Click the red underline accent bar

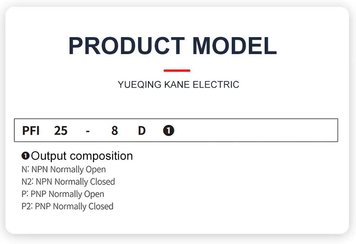click(x=177, y=71)
